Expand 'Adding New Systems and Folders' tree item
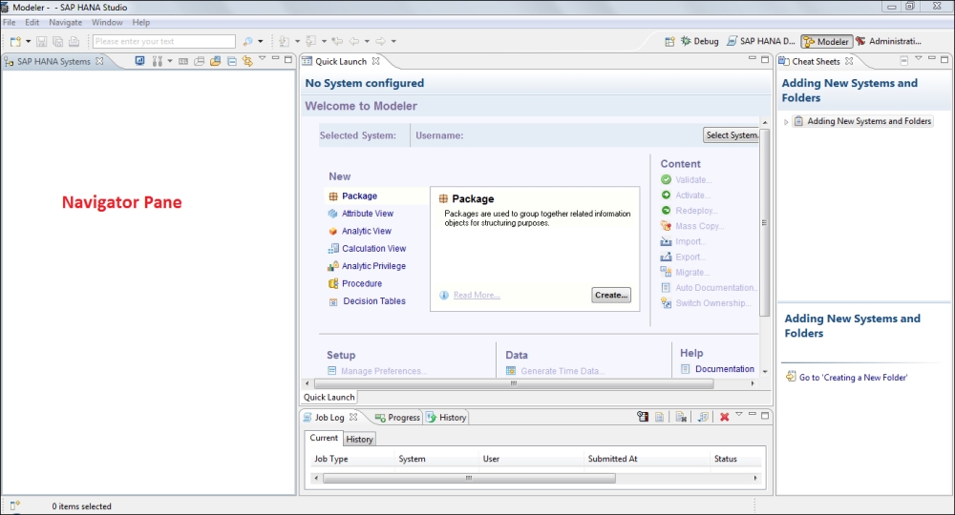Viewport: 955px width, 515px height. (786, 122)
